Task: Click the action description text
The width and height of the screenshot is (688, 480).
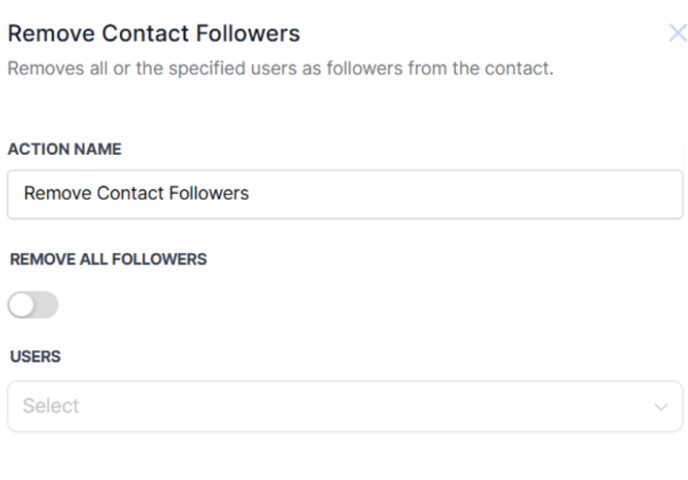Action: (x=280, y=68)
